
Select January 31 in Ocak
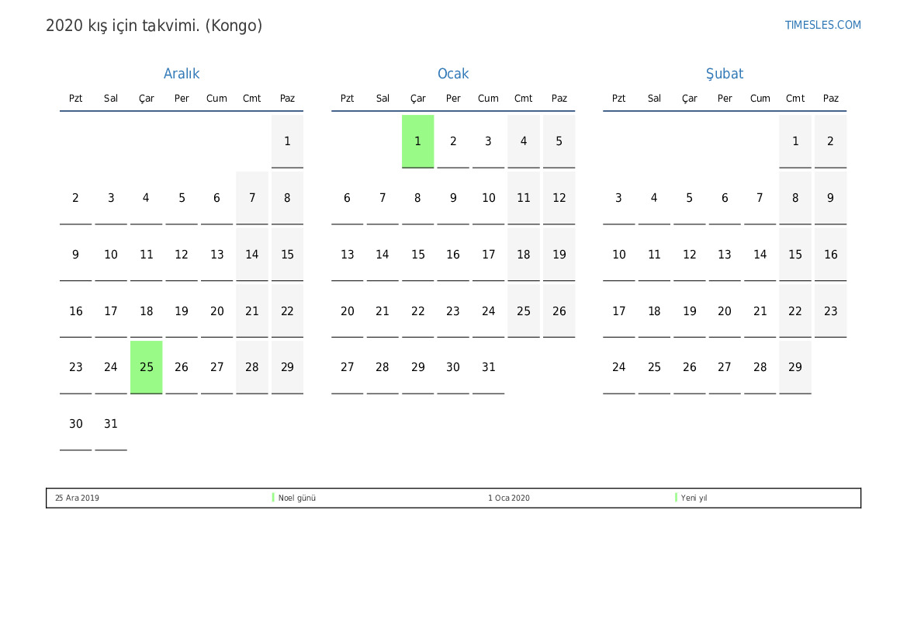tap(488, 367)
